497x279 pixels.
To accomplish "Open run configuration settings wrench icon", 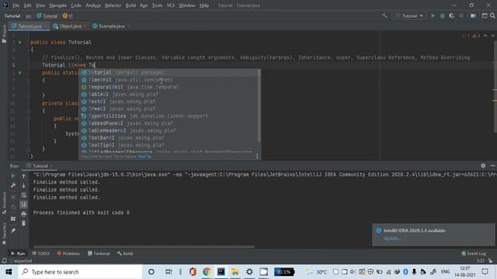I will pos(13,186).
